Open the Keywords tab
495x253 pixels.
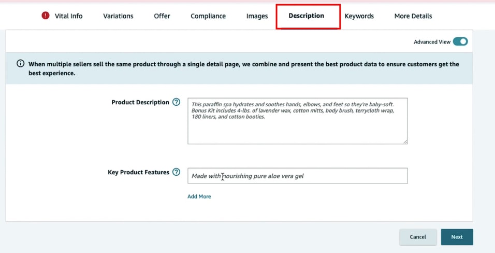click(359, 16)
